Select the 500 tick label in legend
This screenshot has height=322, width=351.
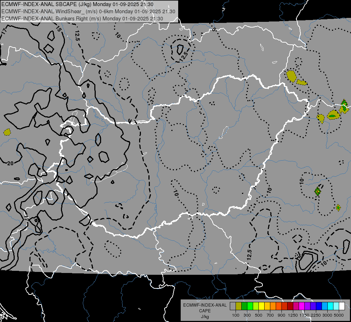258,315
